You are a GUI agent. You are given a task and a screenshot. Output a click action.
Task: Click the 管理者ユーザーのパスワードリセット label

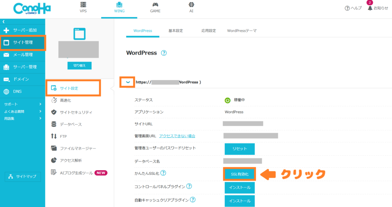click(165, 148)
